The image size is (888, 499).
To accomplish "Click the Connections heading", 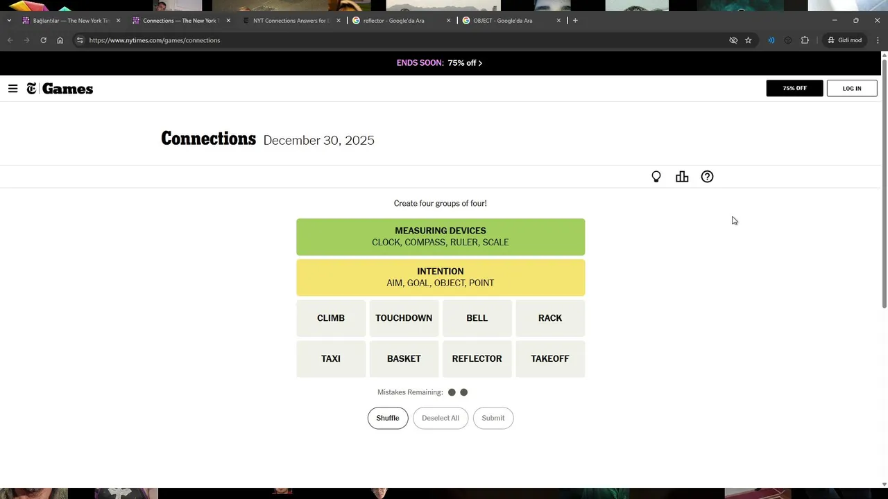I will pyautogui.click(x=208, y=139).
